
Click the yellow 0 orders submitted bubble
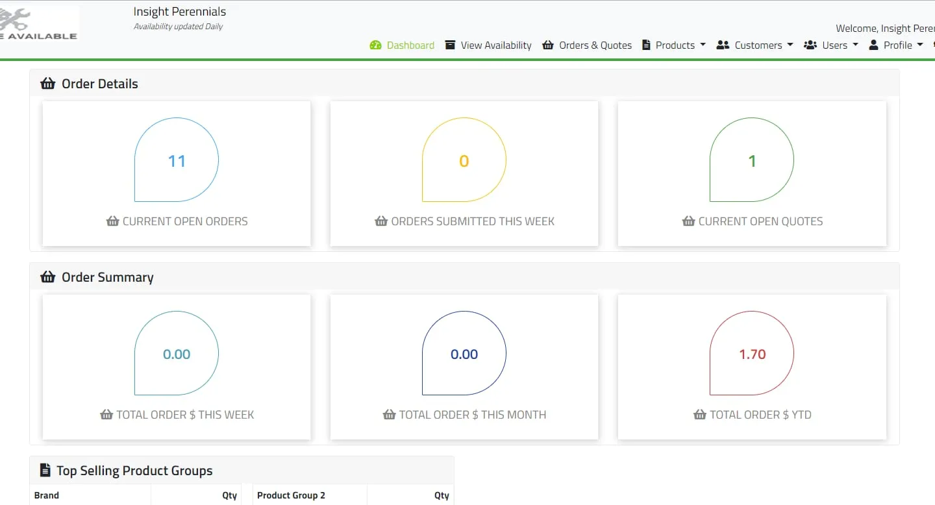pos(464,160)
